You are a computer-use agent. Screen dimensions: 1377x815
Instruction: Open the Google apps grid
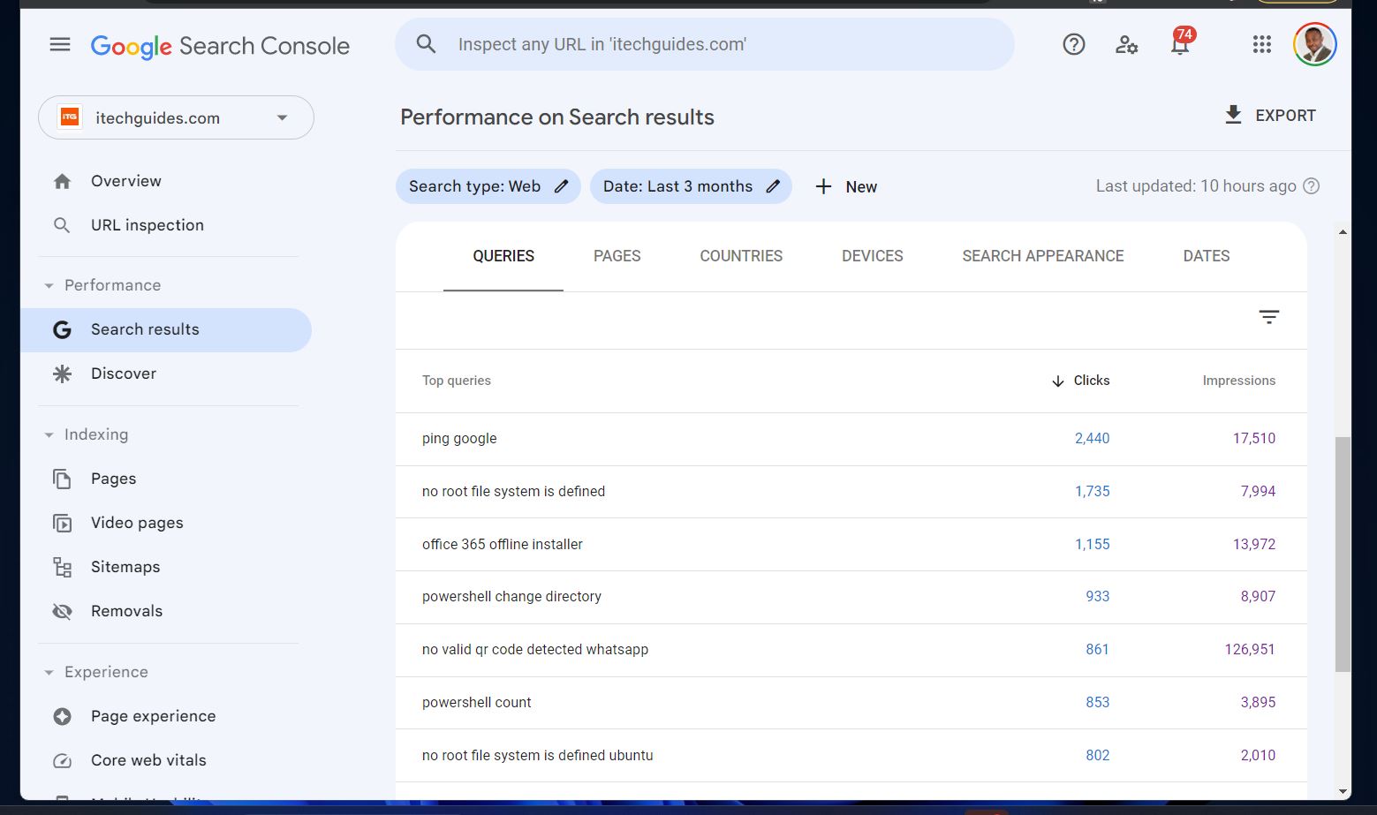coord(1261,44)
